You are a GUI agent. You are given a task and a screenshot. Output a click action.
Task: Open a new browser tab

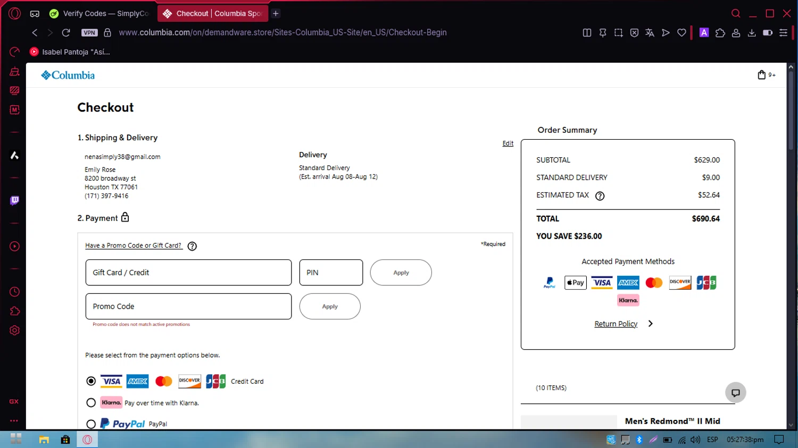[x=276, y=13]
